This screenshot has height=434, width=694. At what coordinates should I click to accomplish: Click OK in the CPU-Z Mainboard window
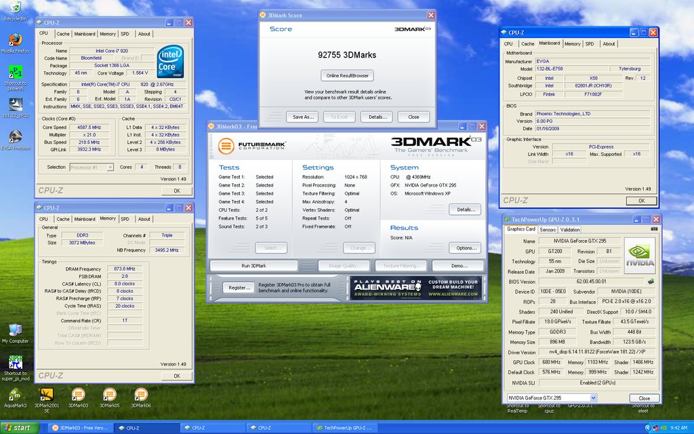click(x=641, y=201)
